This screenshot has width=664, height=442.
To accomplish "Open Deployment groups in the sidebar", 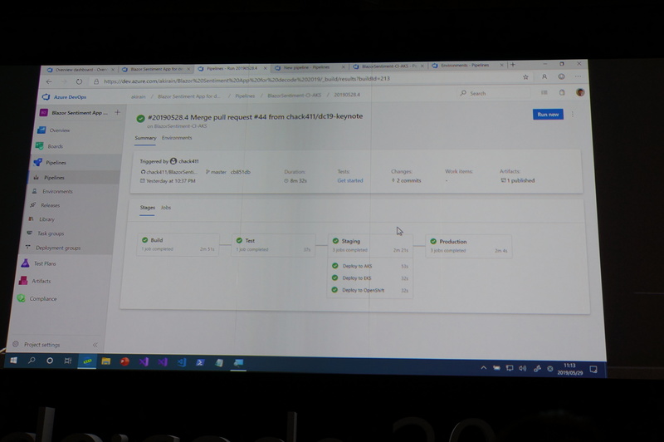I will (57, 248).
